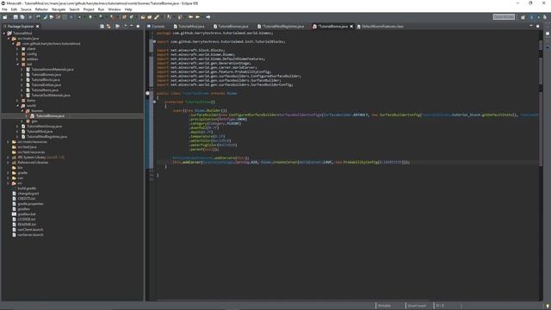Switch to the DefaultBiomeFeatures.class tab

click(x=381, y=27)
